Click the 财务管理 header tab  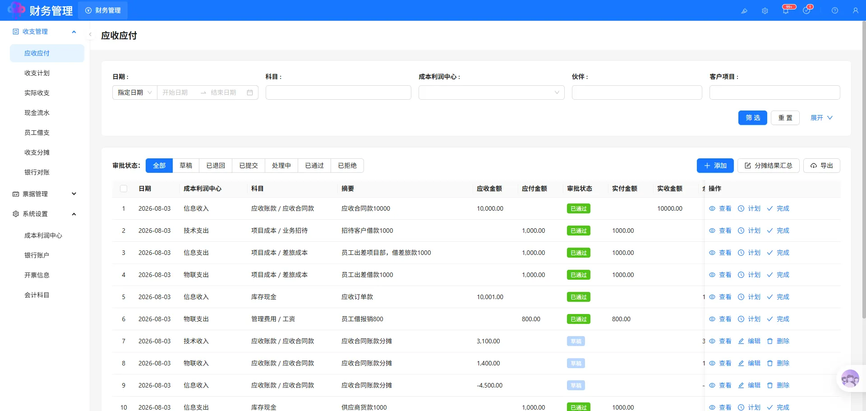(x=103, y=10)
